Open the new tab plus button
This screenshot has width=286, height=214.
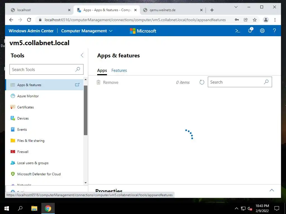(x=212, y=10)
